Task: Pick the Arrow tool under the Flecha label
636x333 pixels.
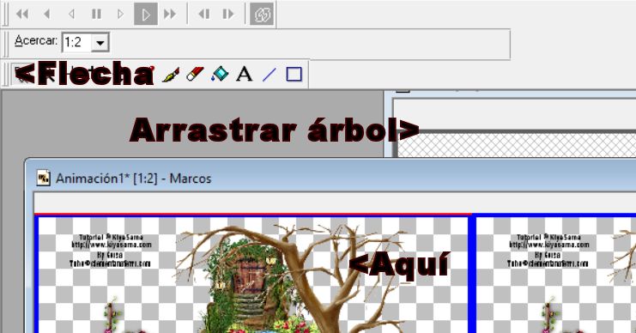Action: pos(22,75)
